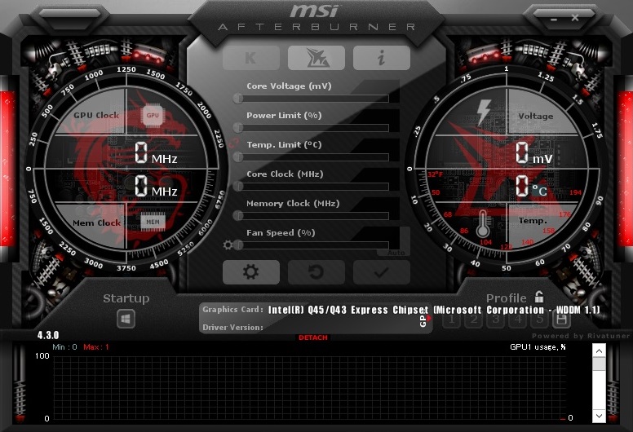
Task: Click the 0 mV voltage reading
Action: tap(534, 153)
